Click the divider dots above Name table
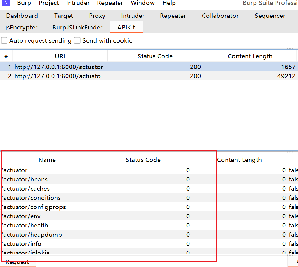This screenshot has width=298, height=267. (290, 152)
